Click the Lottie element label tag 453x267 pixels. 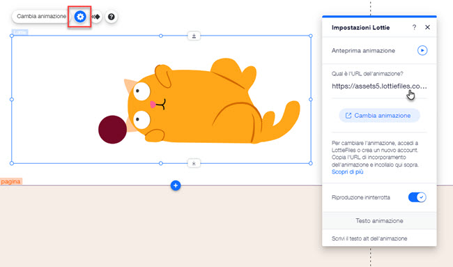(x=20, y=32)
